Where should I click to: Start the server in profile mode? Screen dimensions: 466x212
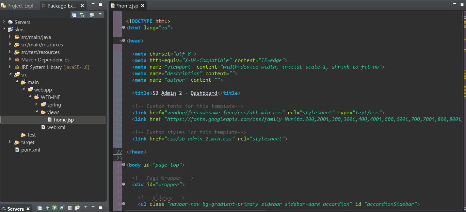(62, 208)
